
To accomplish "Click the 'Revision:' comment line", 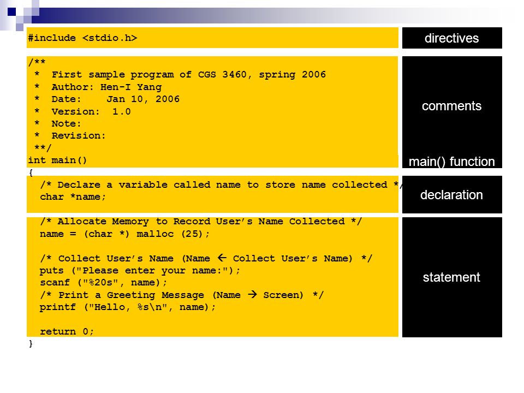I will point(70,135).
